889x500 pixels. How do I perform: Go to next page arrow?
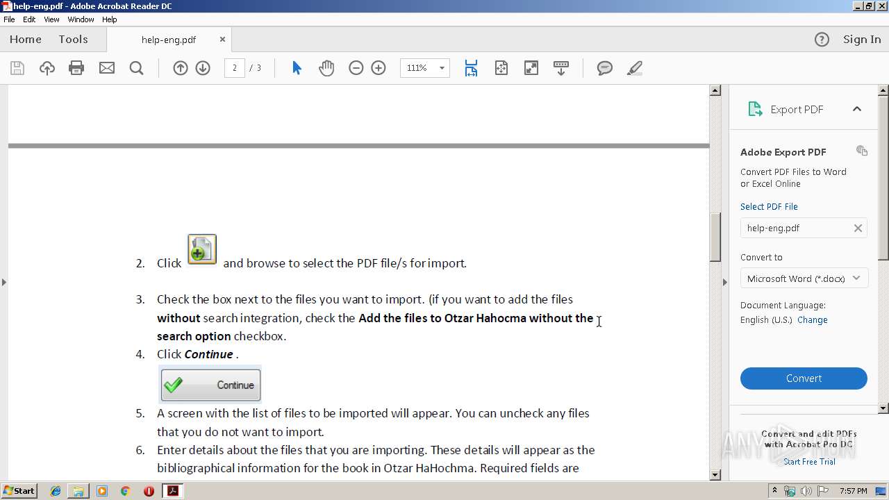pyautogui.click(x=203, y=68)
